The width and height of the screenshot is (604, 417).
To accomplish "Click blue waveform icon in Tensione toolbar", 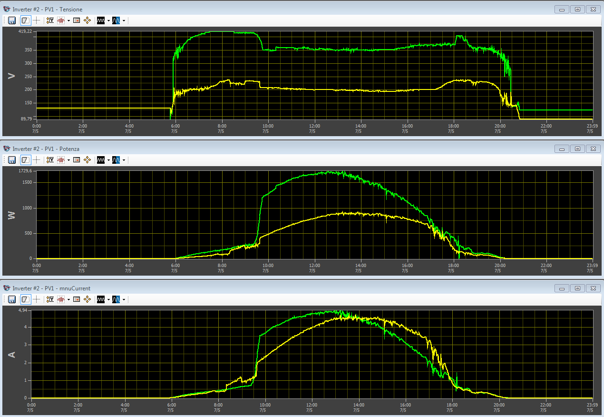I will pos(116,20).
